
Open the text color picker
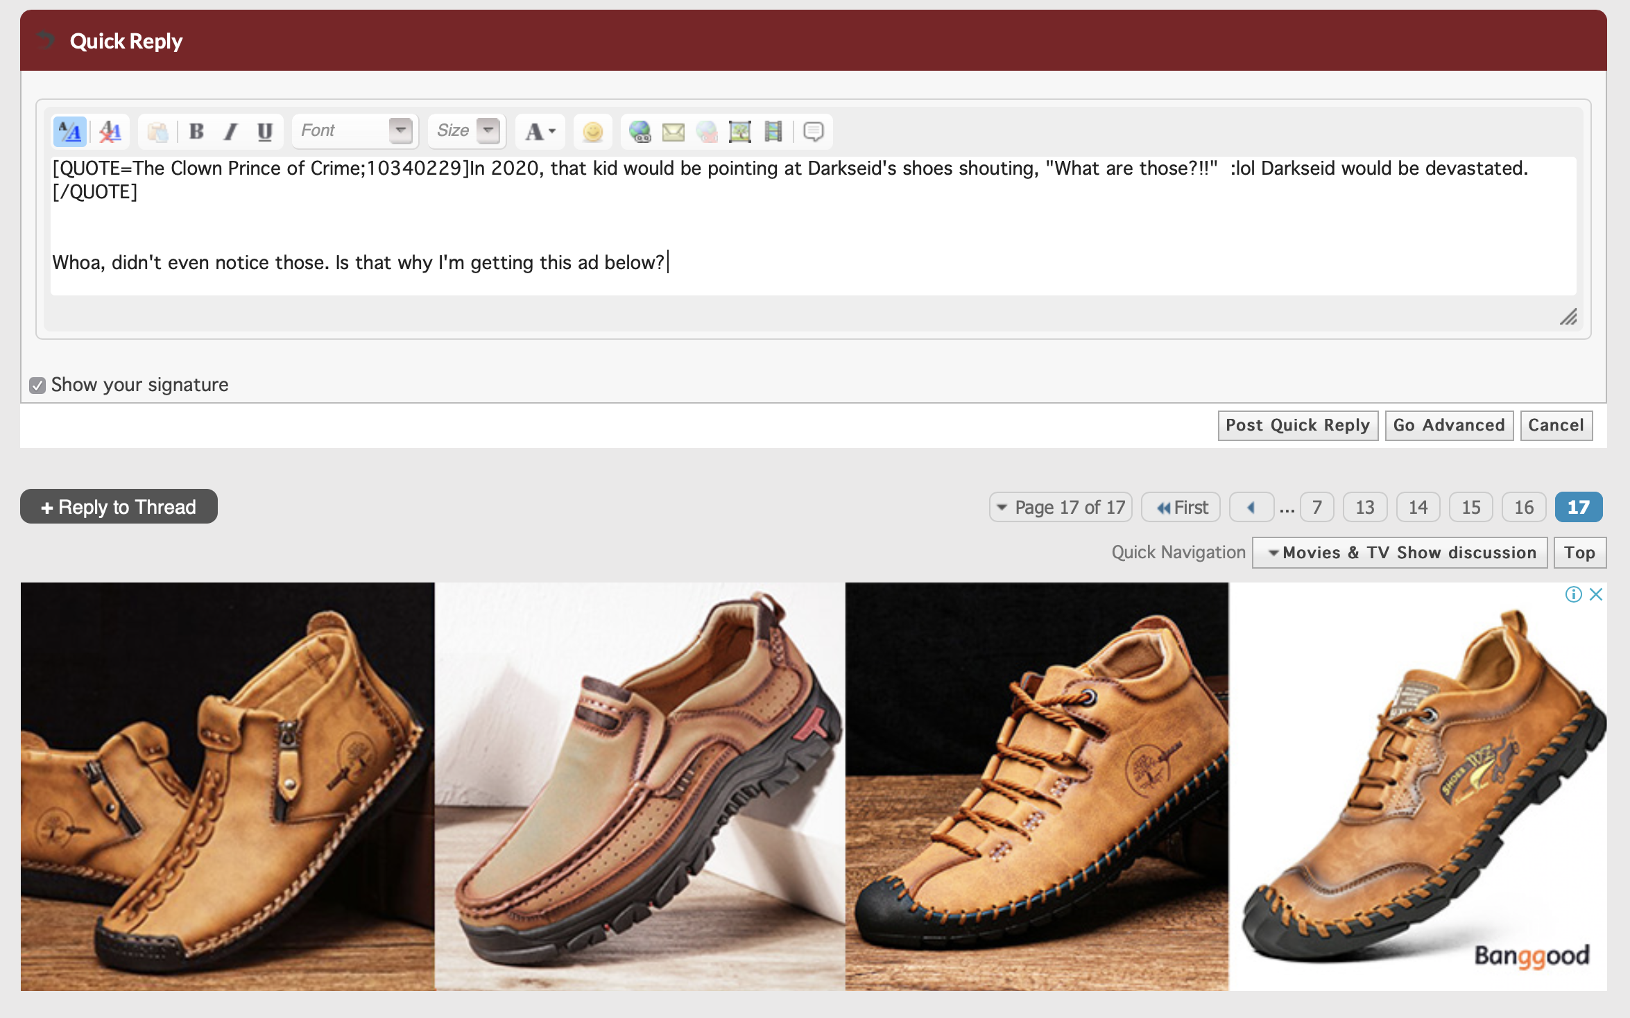[x=540, y=131]
